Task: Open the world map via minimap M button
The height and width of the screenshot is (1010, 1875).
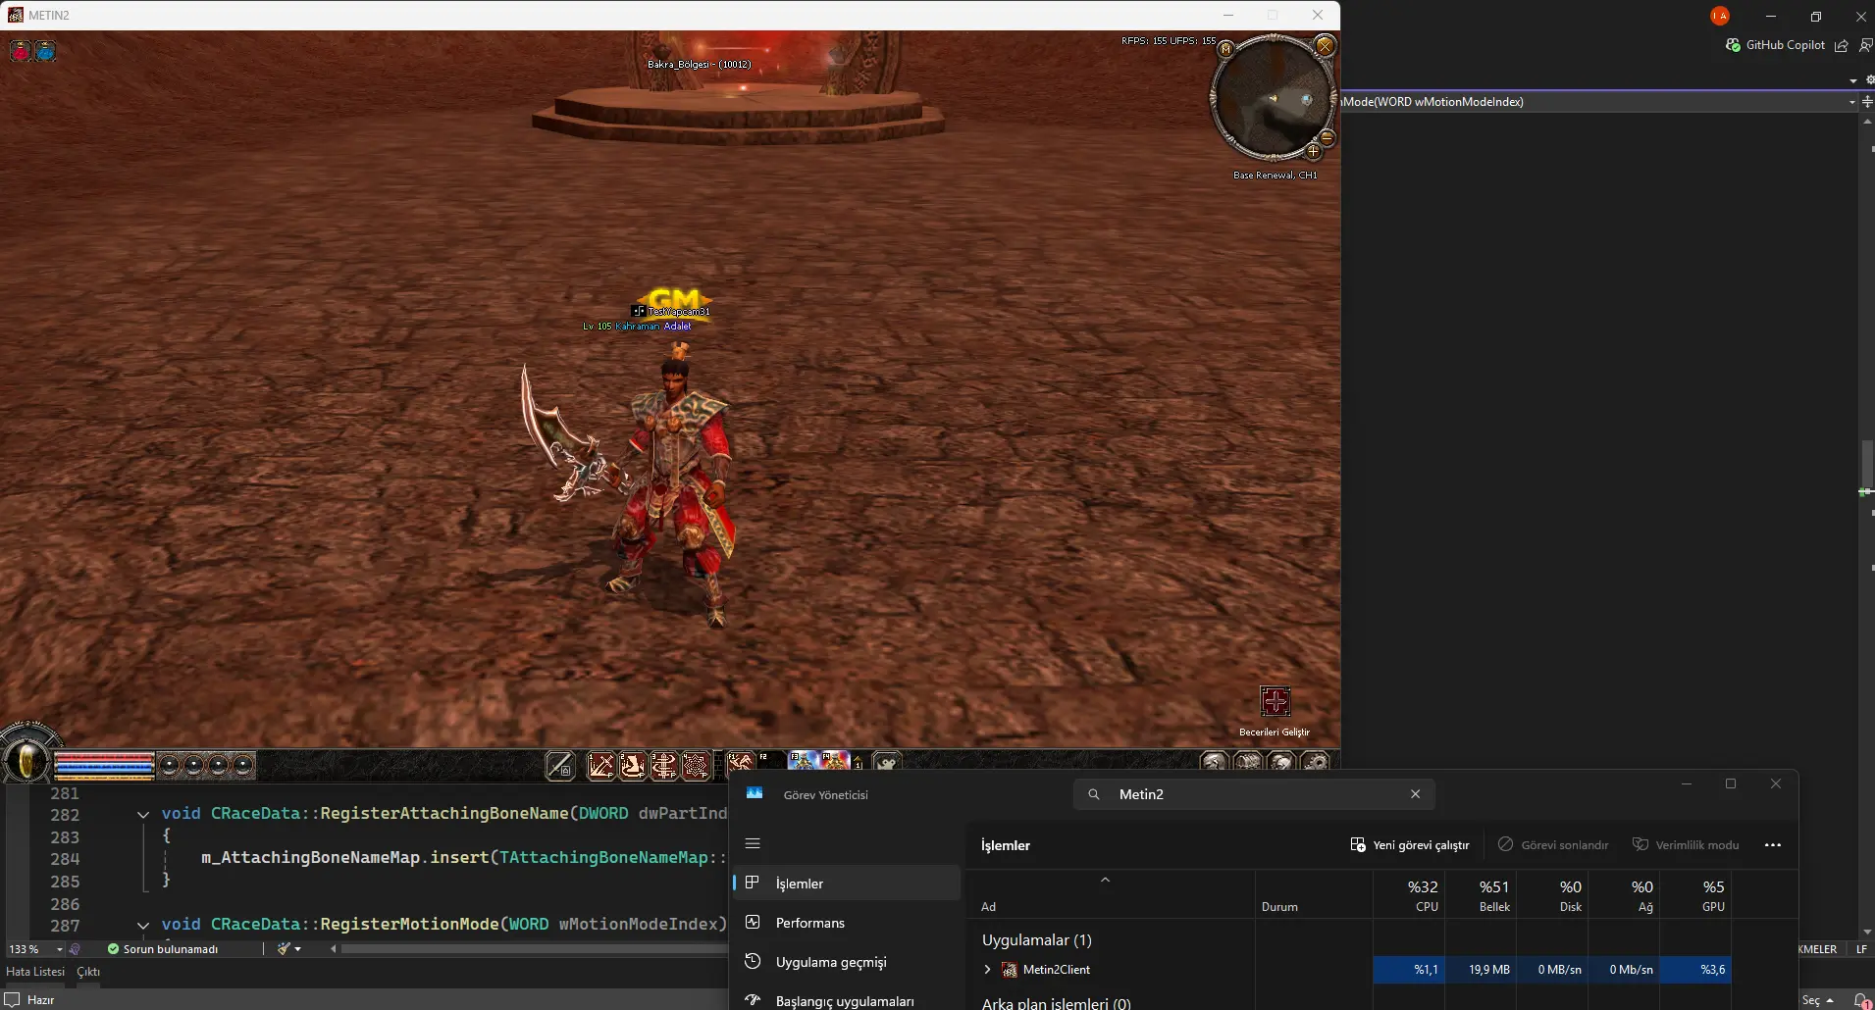Action: coord(1225,48)
